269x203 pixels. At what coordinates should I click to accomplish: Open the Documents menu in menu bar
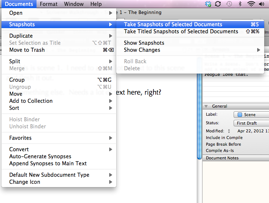(x=19, y=4)
